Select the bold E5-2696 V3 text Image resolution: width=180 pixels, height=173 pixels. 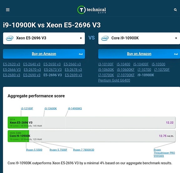(x=53, y=75)
